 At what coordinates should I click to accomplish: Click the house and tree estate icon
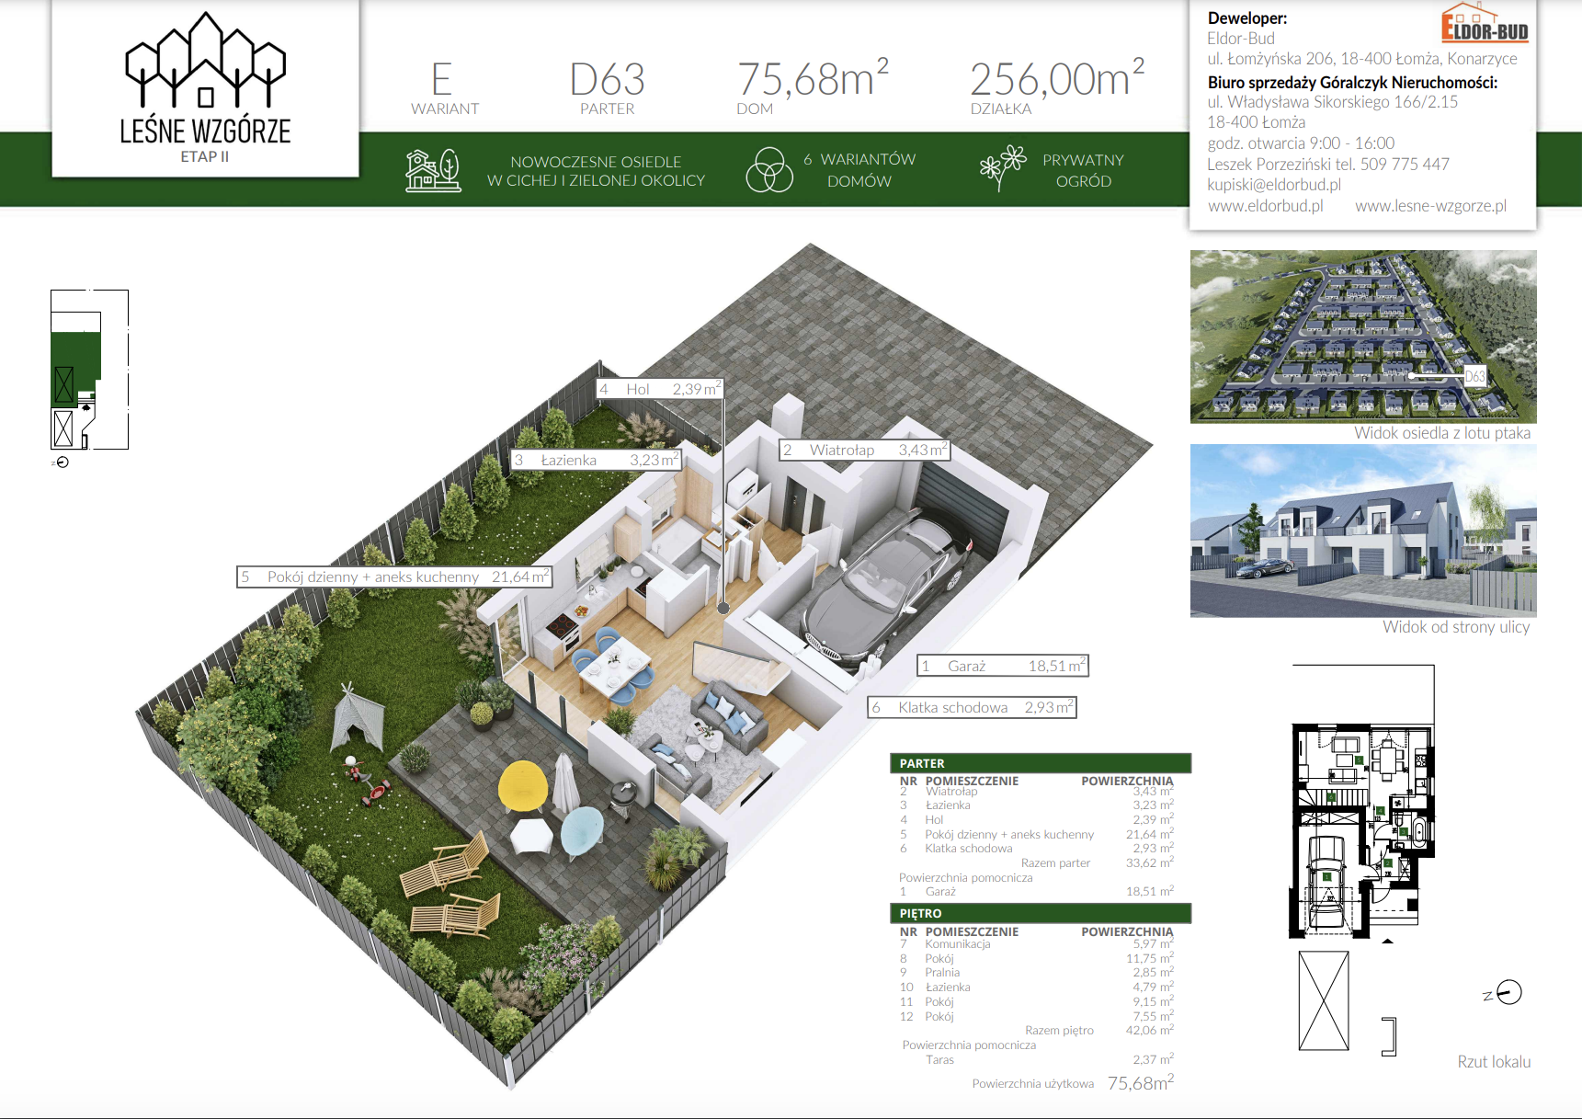tap(433, 170)
